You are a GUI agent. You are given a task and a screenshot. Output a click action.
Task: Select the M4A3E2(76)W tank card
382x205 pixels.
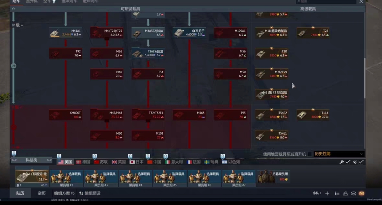148,33
